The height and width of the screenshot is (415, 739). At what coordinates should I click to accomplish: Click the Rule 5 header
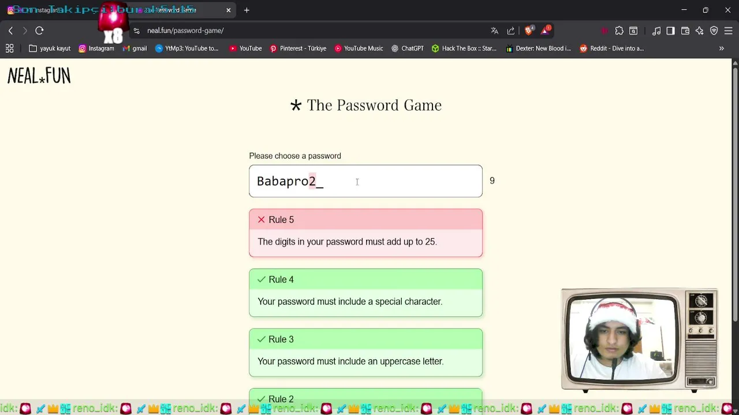coord(365,220)
